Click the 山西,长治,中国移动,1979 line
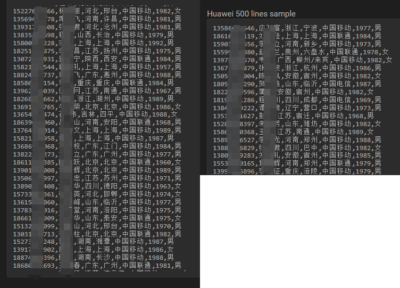 (x=94, y=35)
